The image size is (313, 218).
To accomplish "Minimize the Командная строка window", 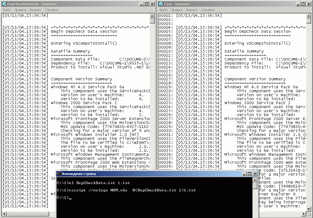I will click(x=244, y=174).
